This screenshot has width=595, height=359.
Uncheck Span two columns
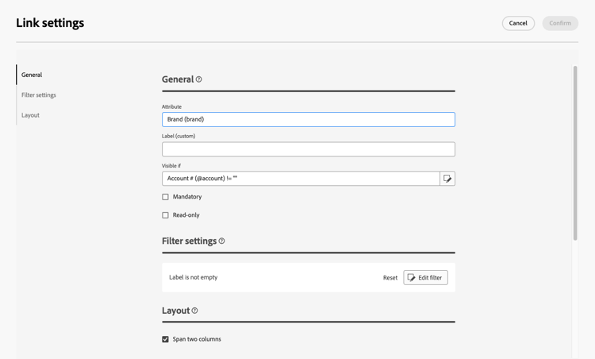166,339
